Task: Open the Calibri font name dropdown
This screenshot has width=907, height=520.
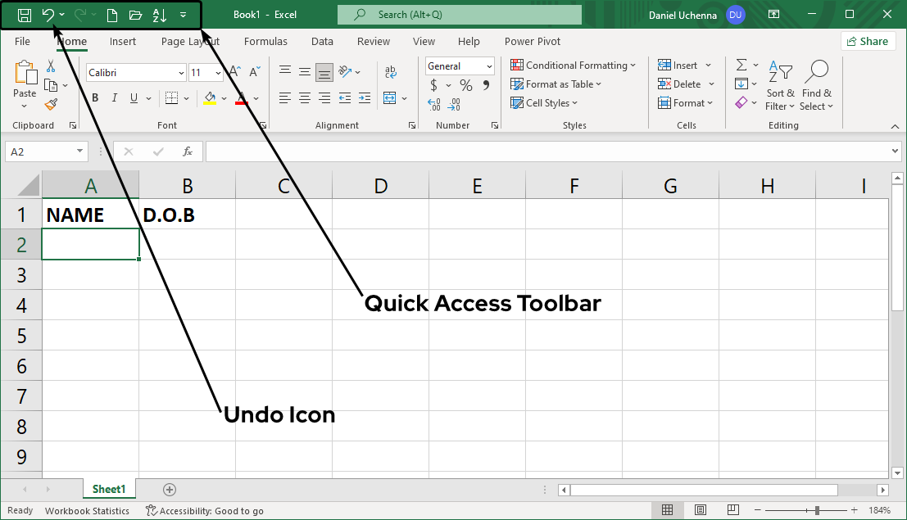Action: click(x=181, y=73)
